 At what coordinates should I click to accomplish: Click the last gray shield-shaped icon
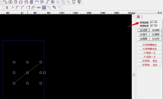(x=79, y=2)
